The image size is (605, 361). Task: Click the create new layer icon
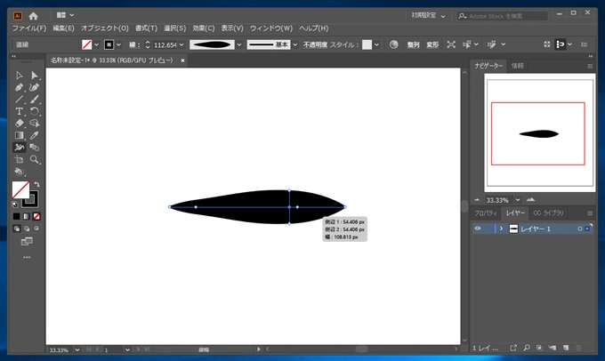[566, 348]
